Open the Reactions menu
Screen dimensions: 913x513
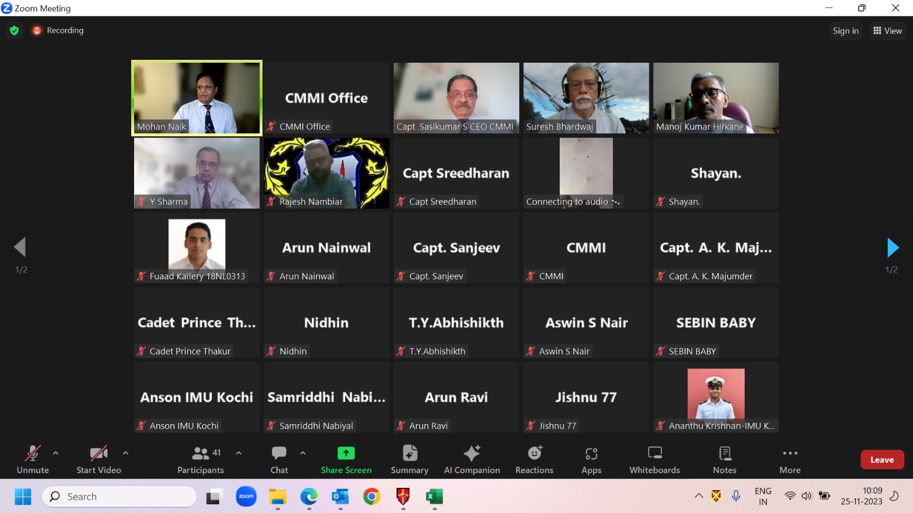pos(534,459)
